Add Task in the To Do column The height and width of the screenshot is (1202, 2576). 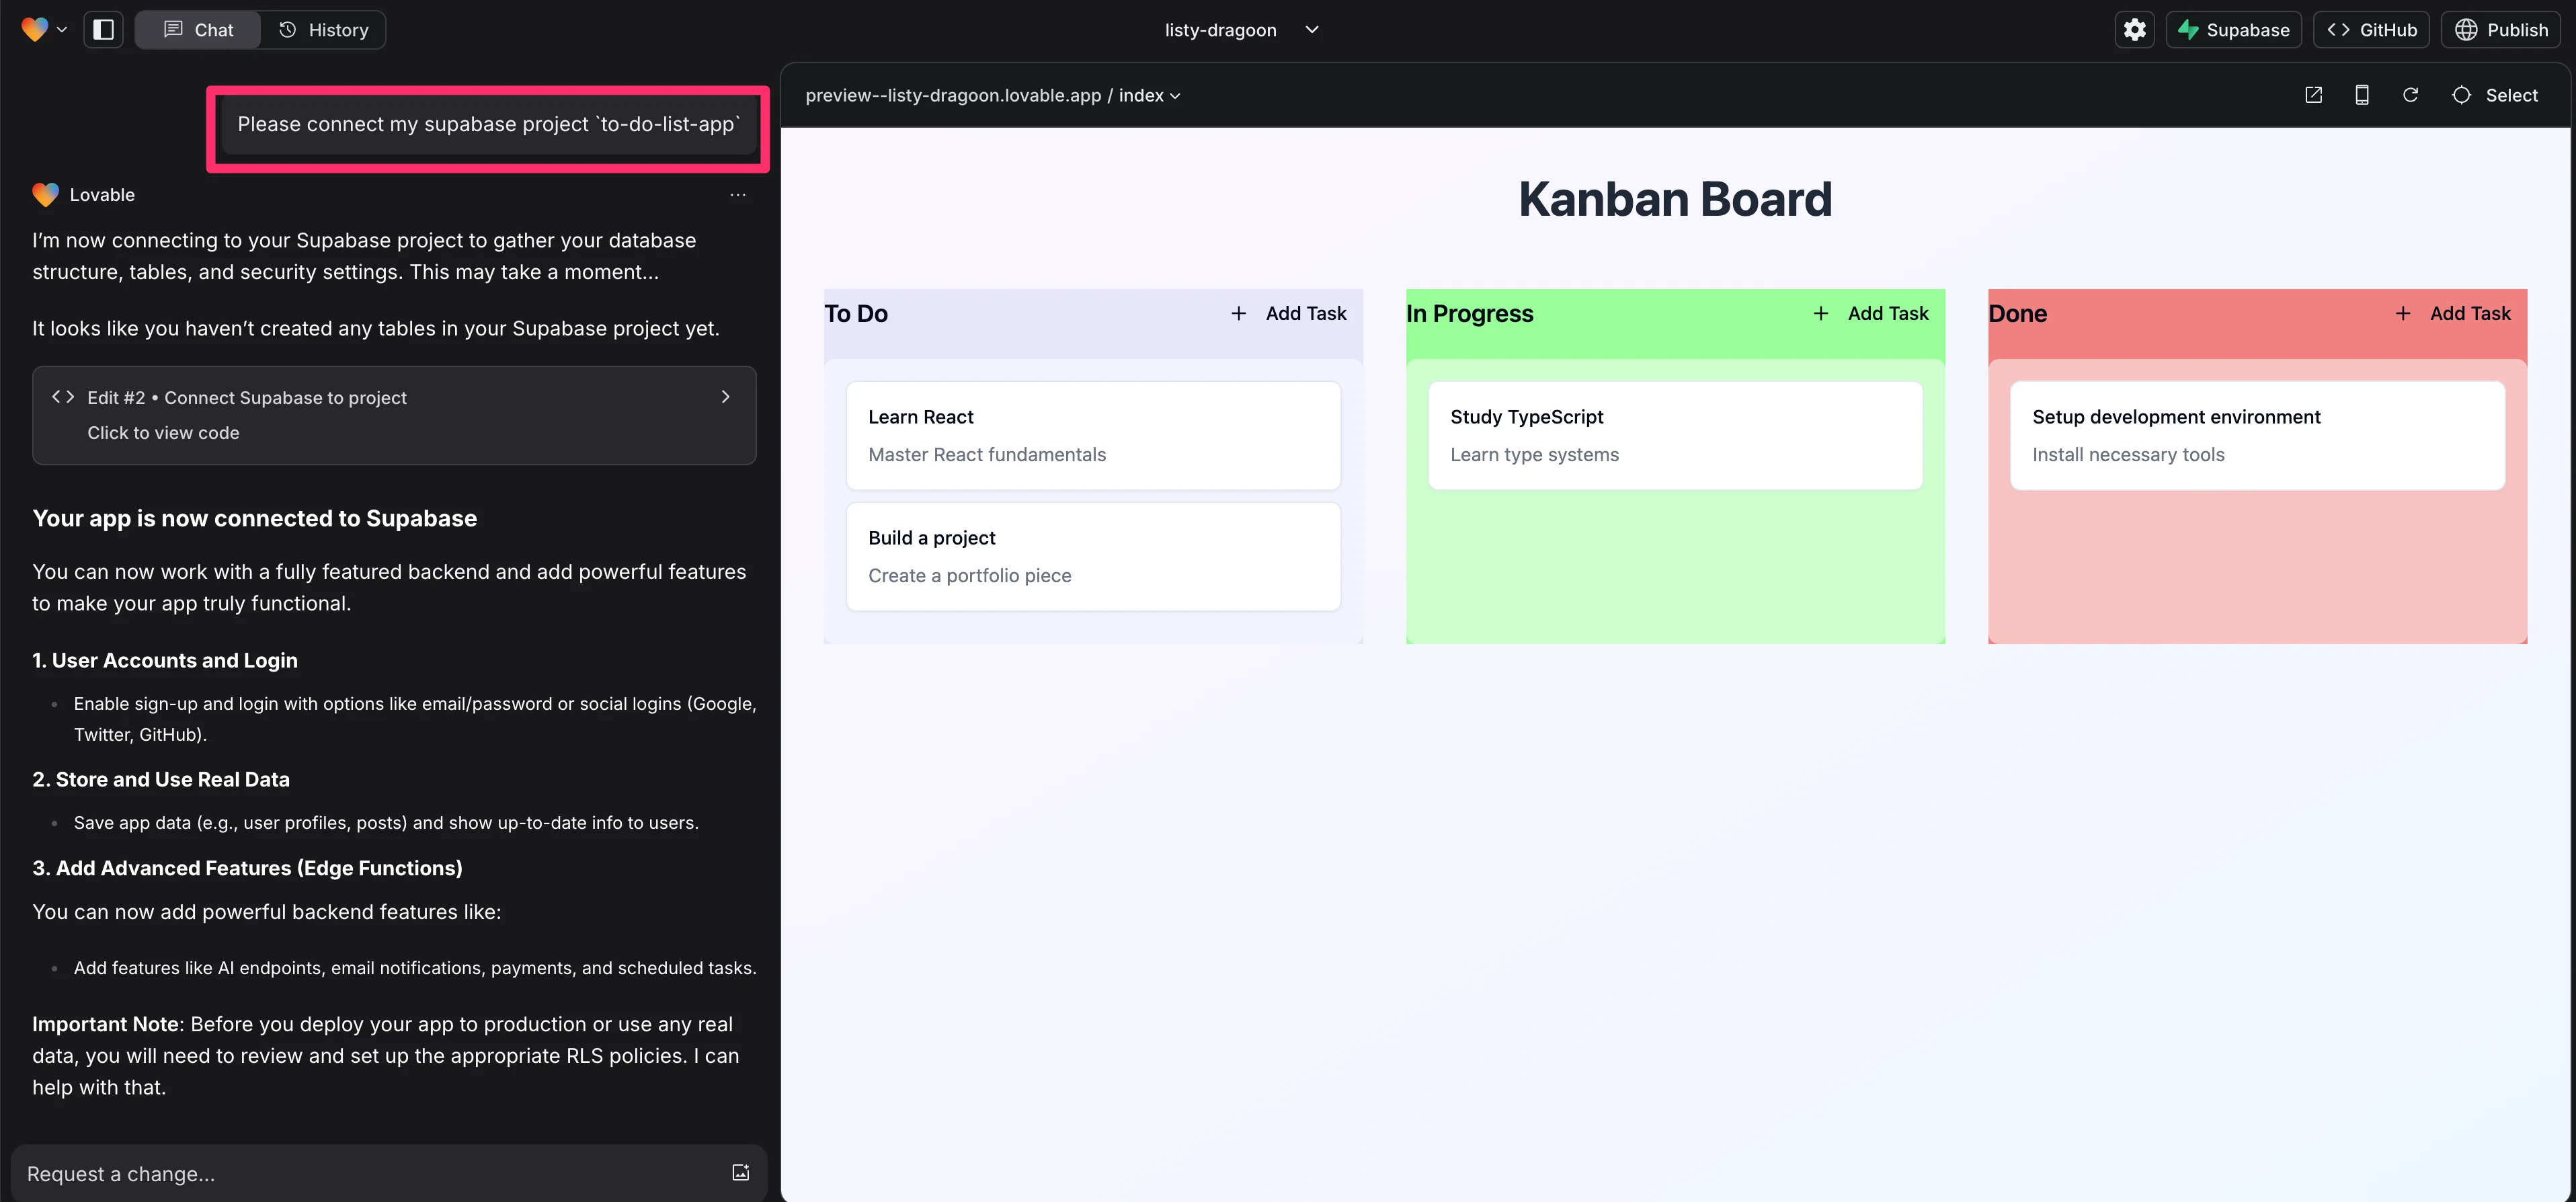click(1288, 314)
